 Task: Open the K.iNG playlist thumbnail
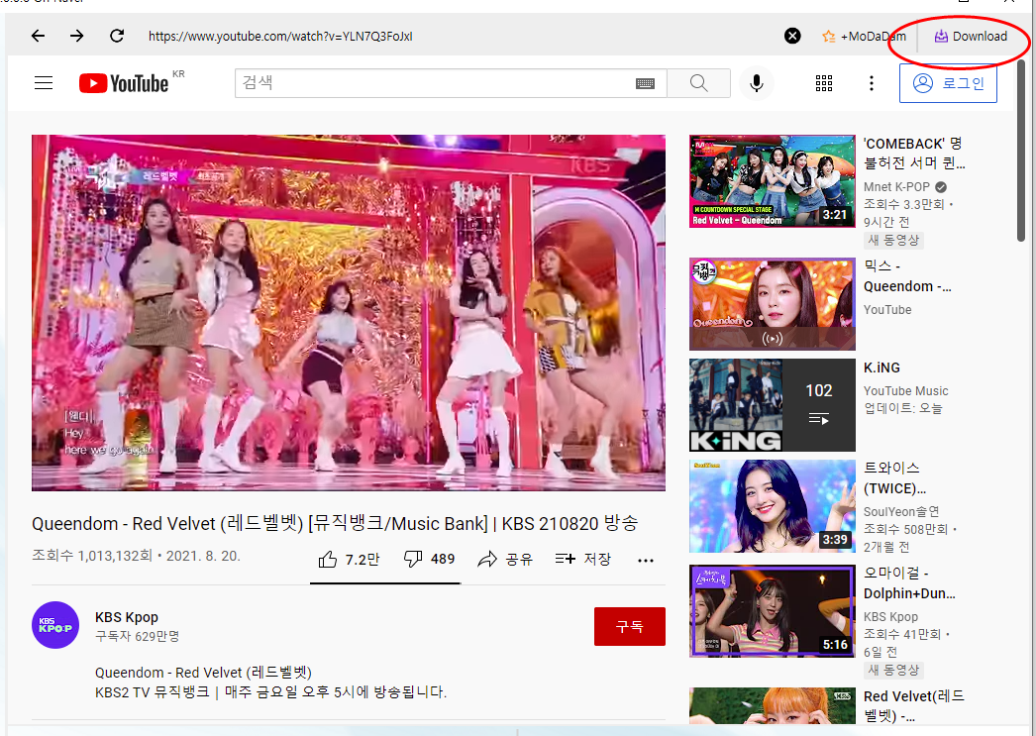tap(773, 405)
